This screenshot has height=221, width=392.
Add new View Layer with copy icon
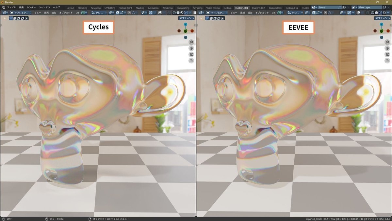pos(384,7)
